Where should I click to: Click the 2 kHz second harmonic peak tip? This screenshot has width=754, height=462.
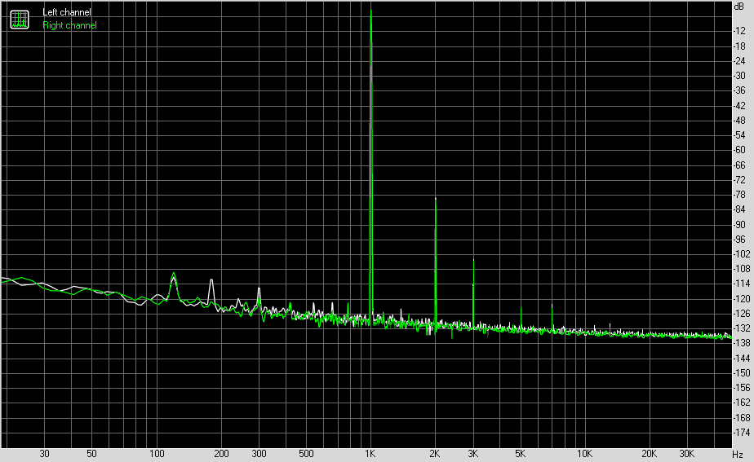pos(435,198)
